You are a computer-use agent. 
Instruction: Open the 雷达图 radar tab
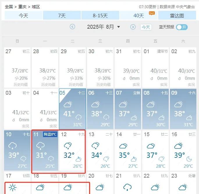click(x=177, y=15)
